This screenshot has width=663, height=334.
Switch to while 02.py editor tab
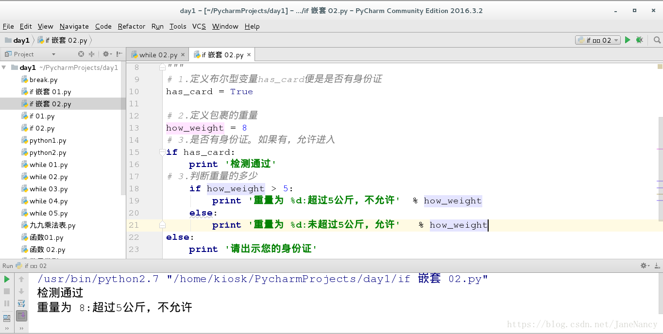coord(157,55)
